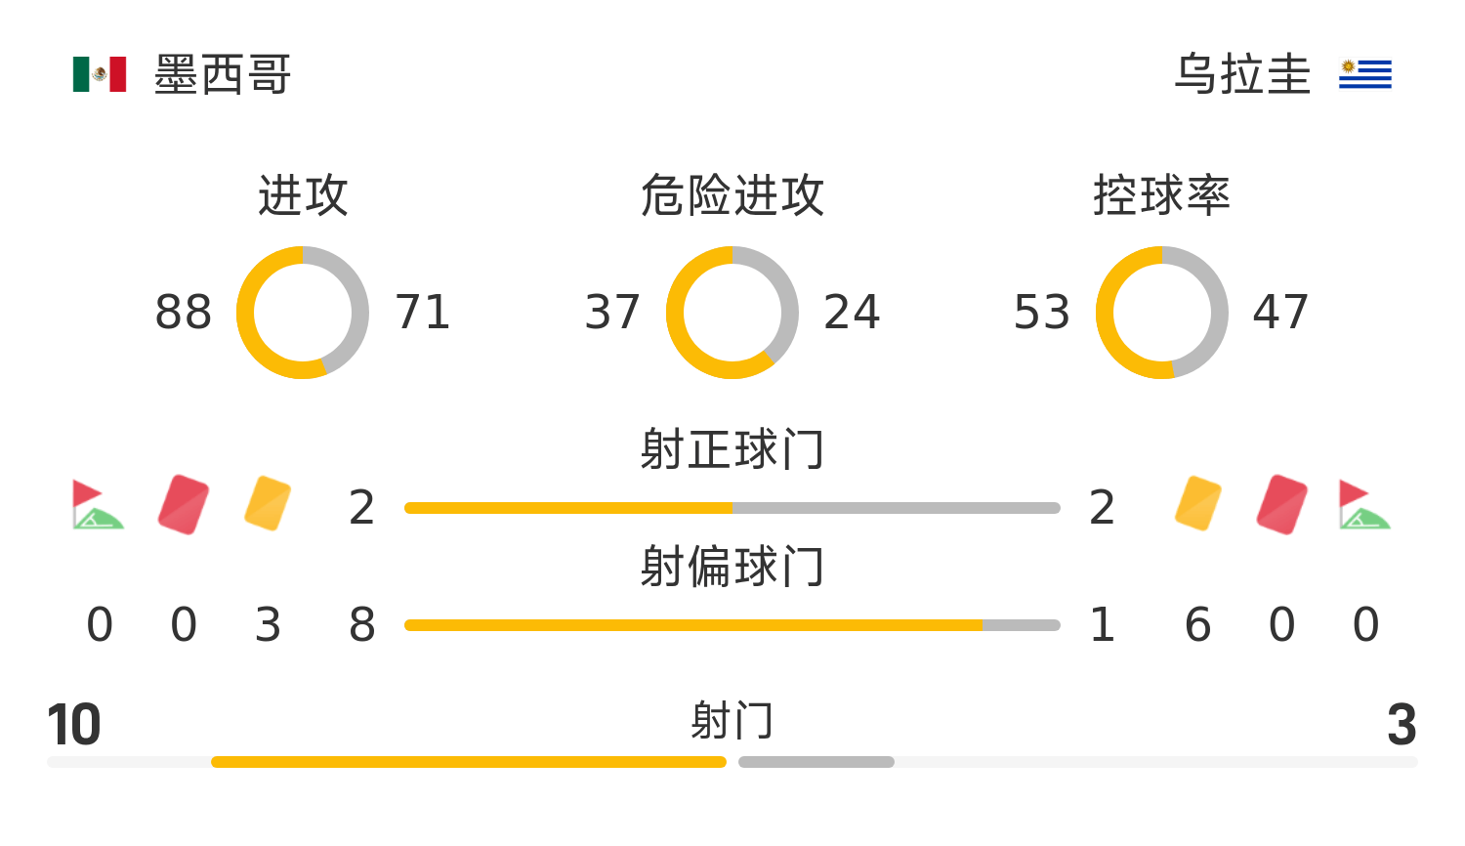Click Mexico's corner kick flag icon
Viewport: 1465px width, 846px height.
(x=98, y=504)
